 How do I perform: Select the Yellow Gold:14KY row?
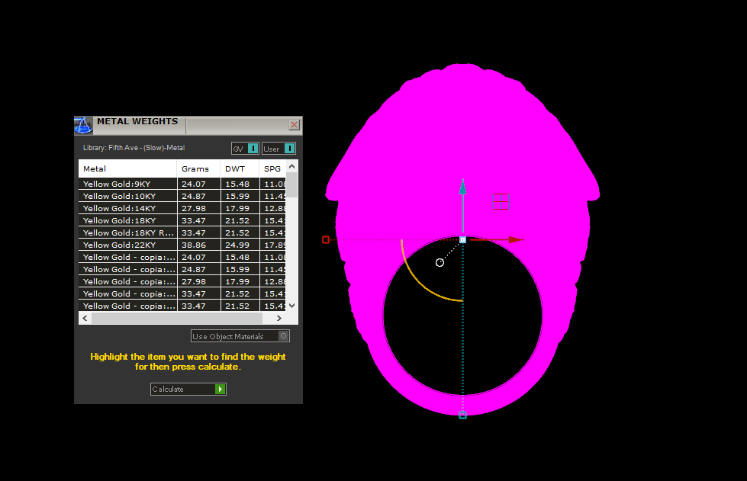tap(127, 208)
